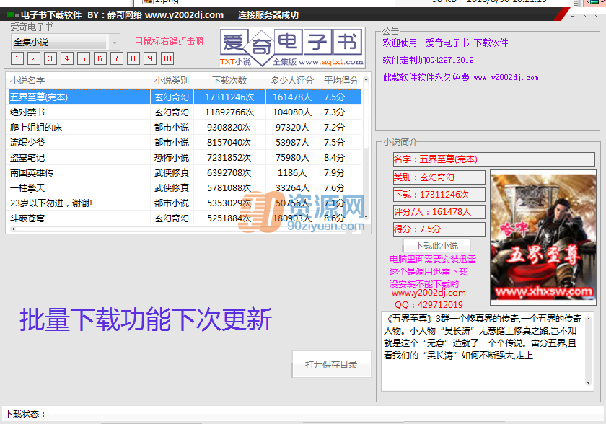Select the novel 五界至尊(完本) row
This screenshot has width=606, height=424.
185,97
